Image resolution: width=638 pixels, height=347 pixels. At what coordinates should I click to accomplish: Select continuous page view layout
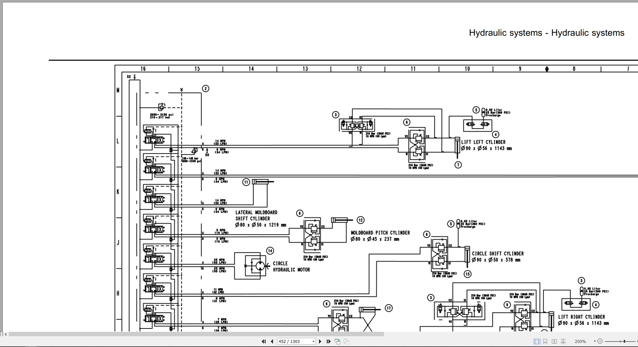545,341
